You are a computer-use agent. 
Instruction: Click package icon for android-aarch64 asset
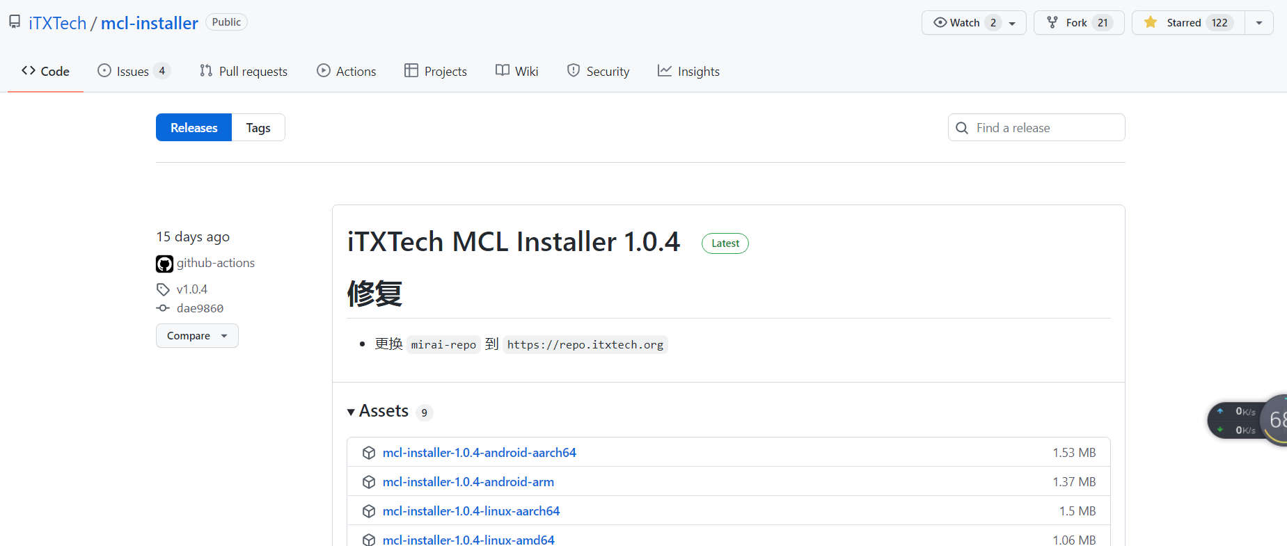[x=369, y=453]
